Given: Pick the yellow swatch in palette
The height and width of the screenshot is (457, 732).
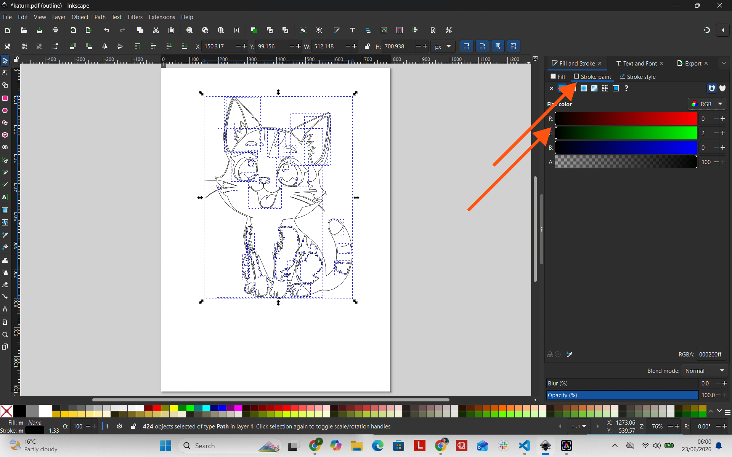Looking at the screenshot, I should click(x=173, y=408).
